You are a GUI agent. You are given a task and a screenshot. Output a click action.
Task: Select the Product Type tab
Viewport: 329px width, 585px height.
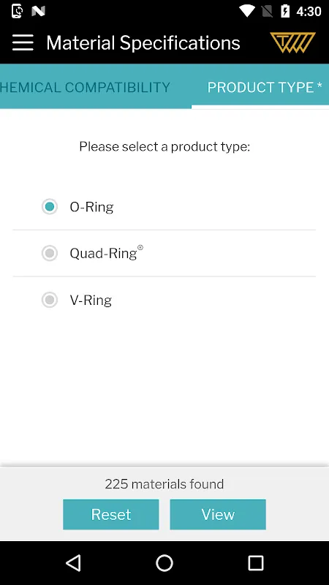tap(265, 87)
